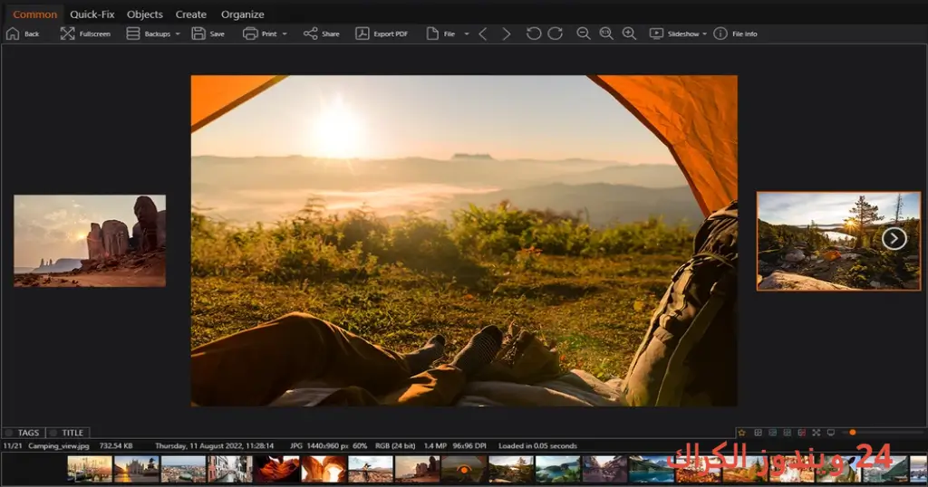Click the 96x96 DPI value

[469, 445]
